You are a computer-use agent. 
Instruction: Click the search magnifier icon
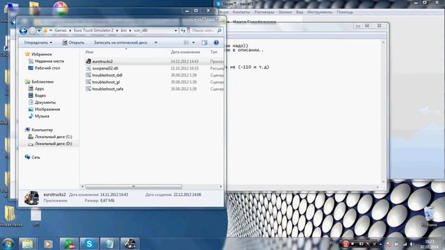click(220, 31)
